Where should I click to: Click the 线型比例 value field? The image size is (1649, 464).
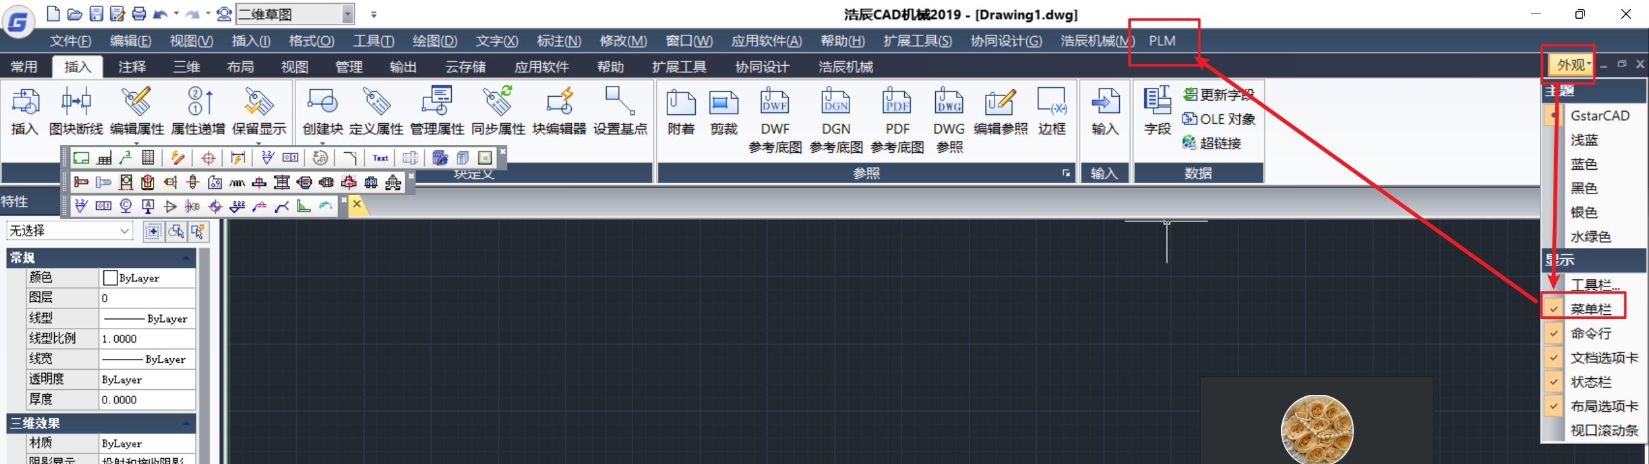pyautogui.click(x=147, y=338)
